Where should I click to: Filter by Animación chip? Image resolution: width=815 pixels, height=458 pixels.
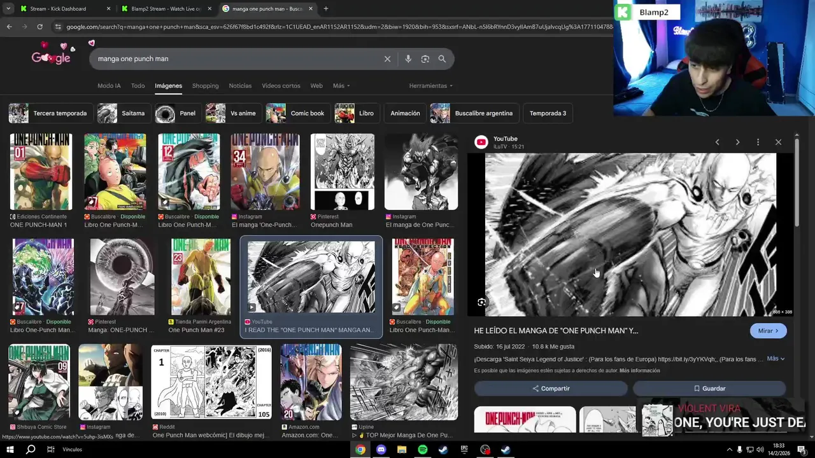point(405,113)
